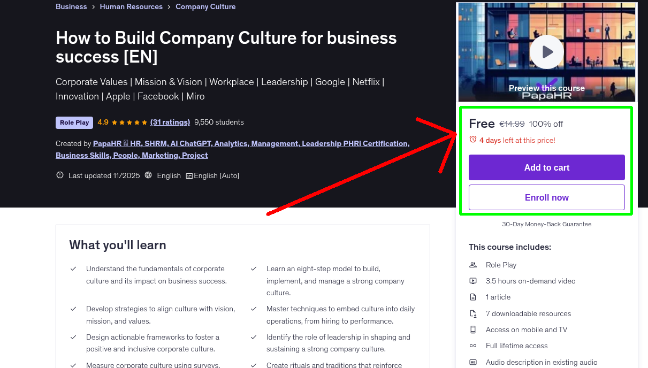The height and width of the screenshot is (368, 648).
Task: Click the on-demand video icon
Action: [472, 280]
